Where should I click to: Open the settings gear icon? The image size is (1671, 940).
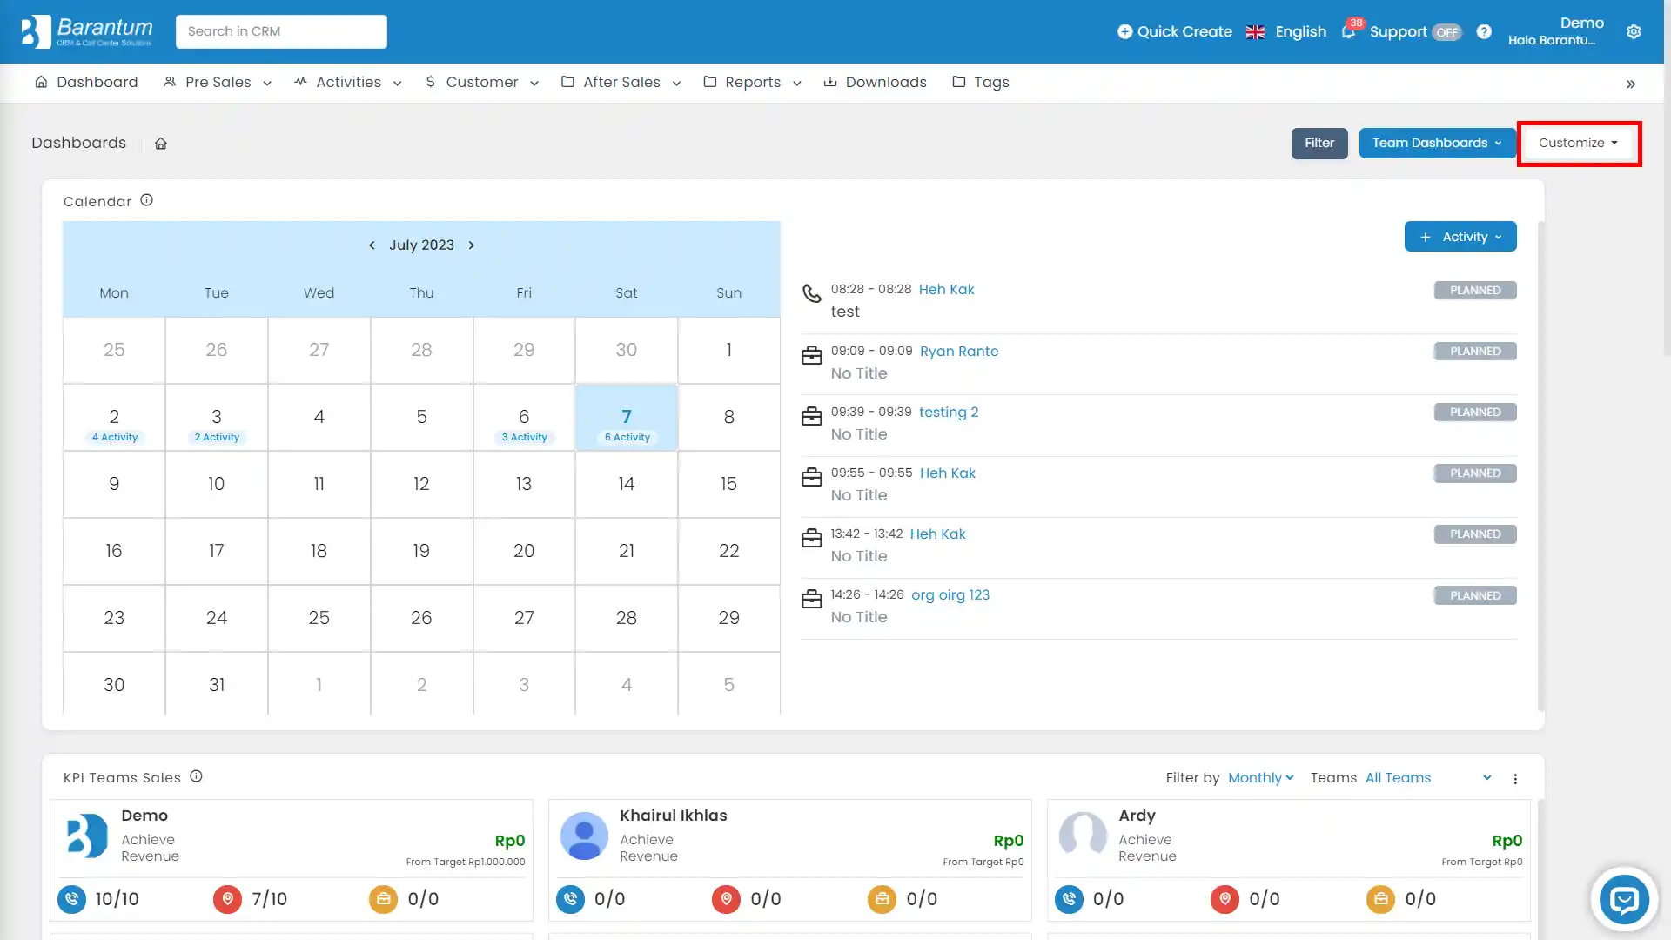click(x=1634, y=31)
